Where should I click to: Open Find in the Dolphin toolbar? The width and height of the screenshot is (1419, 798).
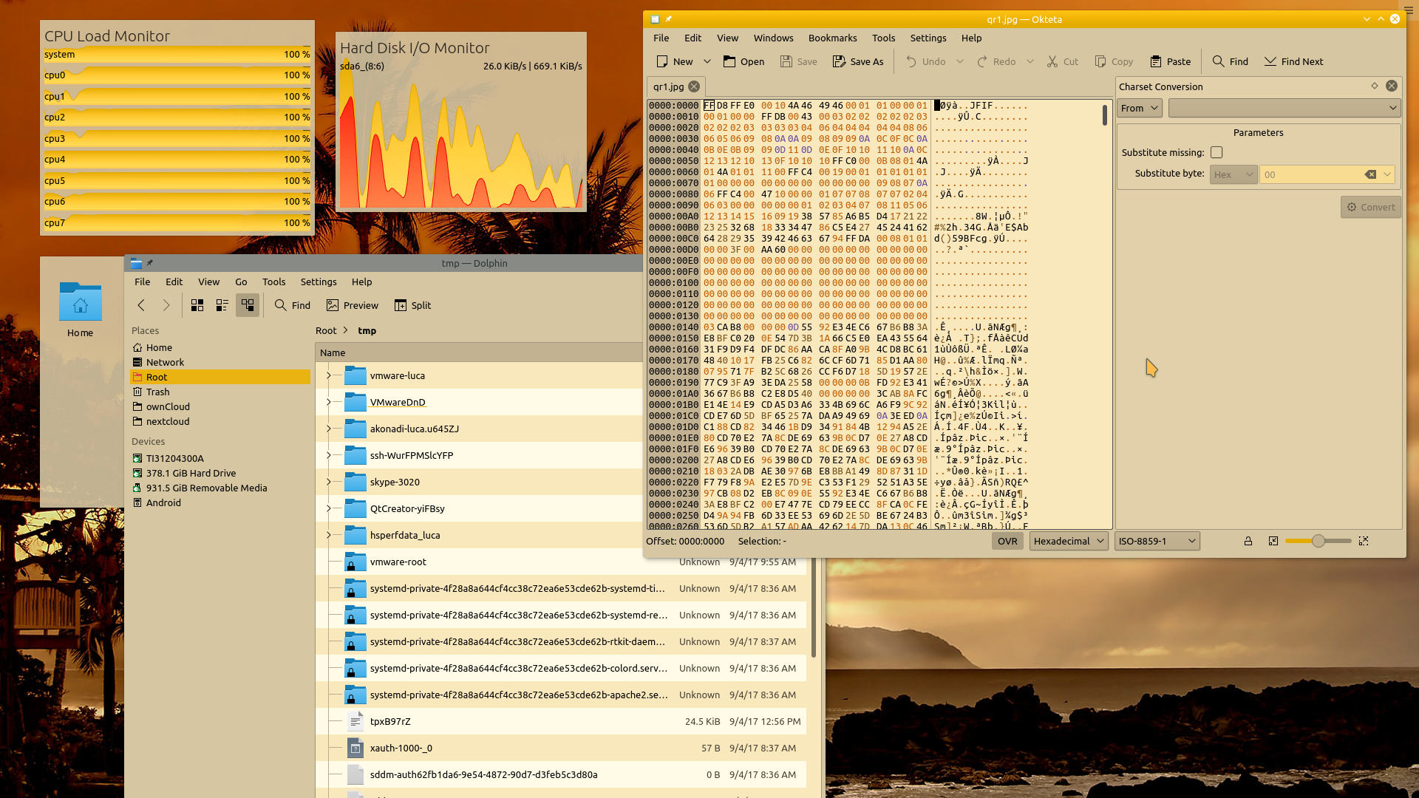[293, 305]
